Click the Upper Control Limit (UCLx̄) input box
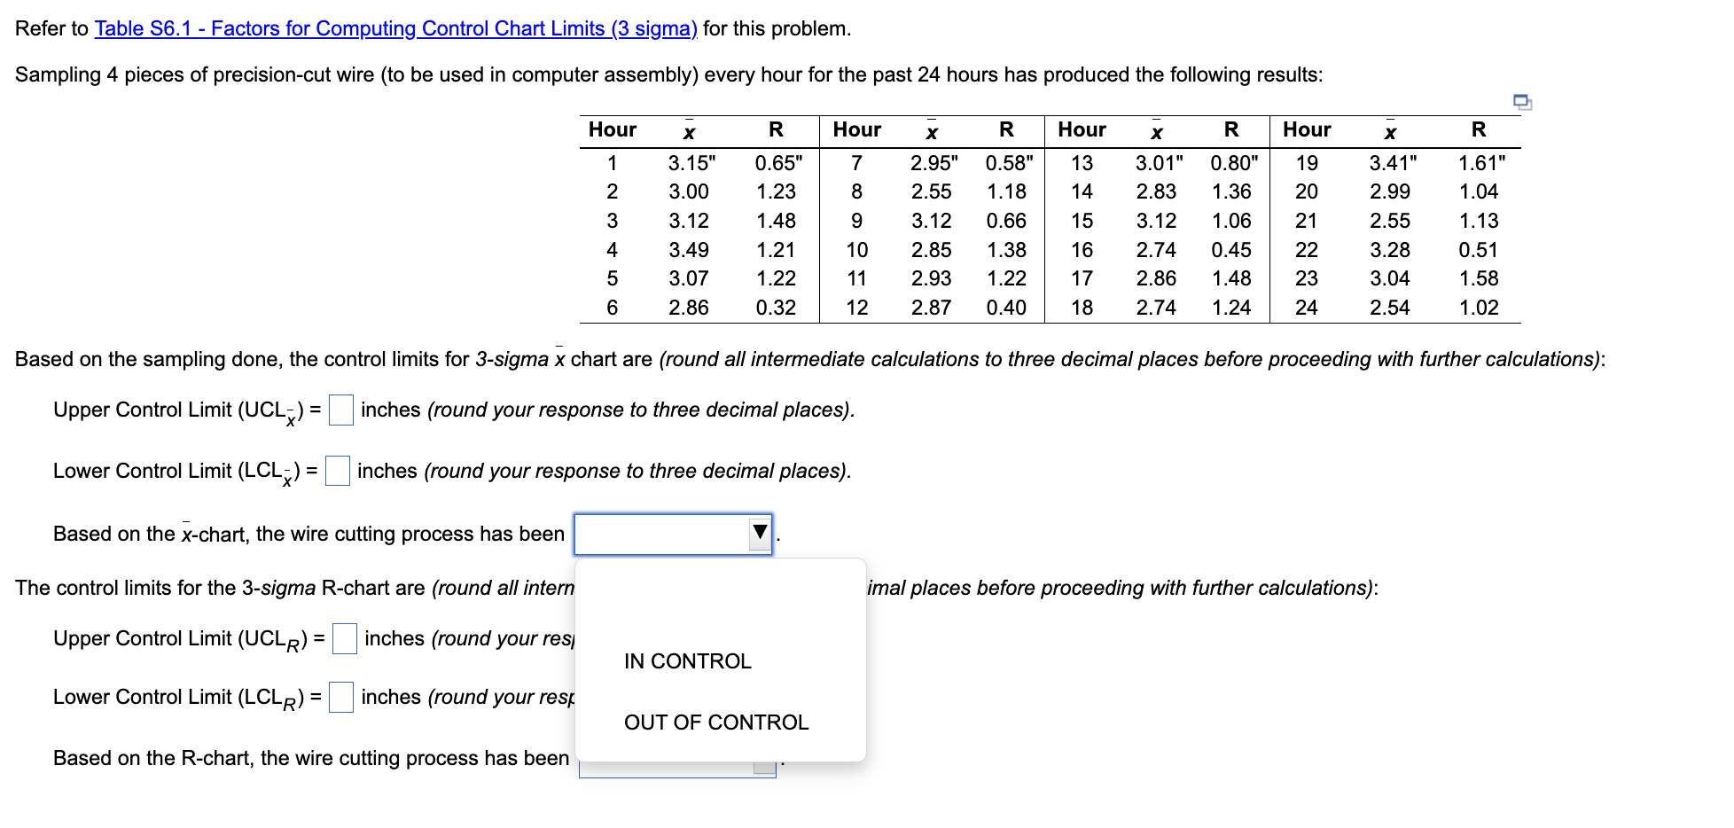The image size is (1734, 828). click(x=340, y=410)
